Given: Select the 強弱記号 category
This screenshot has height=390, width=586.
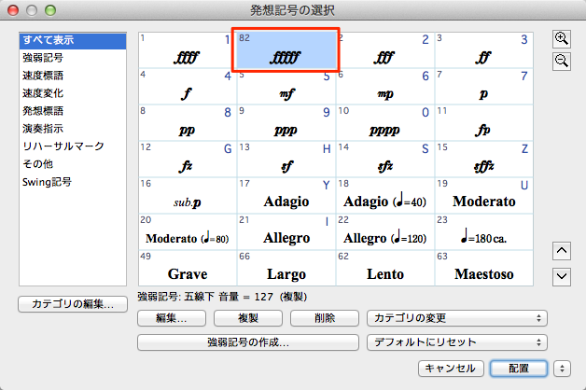Looking at the screenshot, I should coord(73,58).
